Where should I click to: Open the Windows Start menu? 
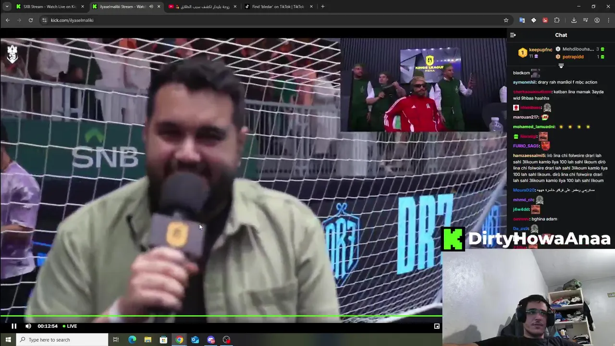pos(8,340)
